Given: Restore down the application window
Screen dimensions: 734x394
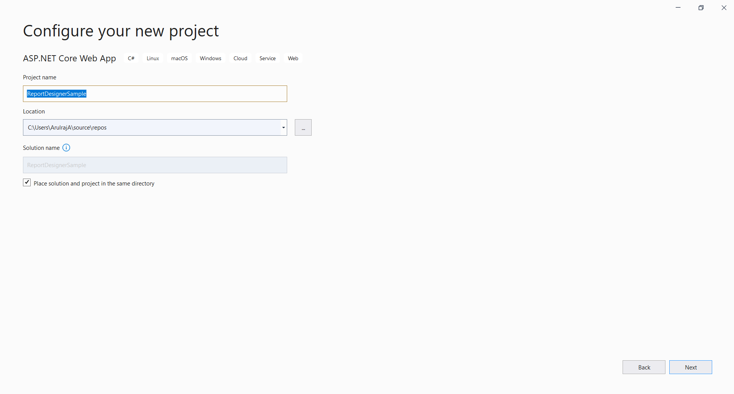Looking at the screenshot, I should (701, 8).
